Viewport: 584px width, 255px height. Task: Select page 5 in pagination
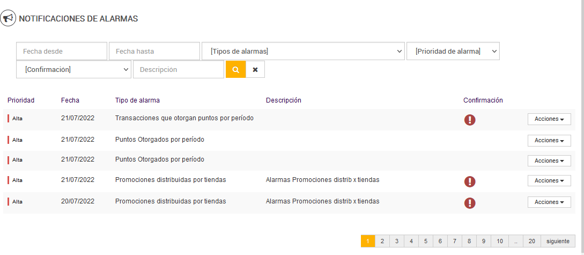[x=425, y=241]
